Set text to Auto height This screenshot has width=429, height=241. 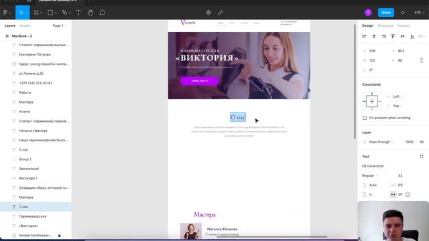pos(400,195)
